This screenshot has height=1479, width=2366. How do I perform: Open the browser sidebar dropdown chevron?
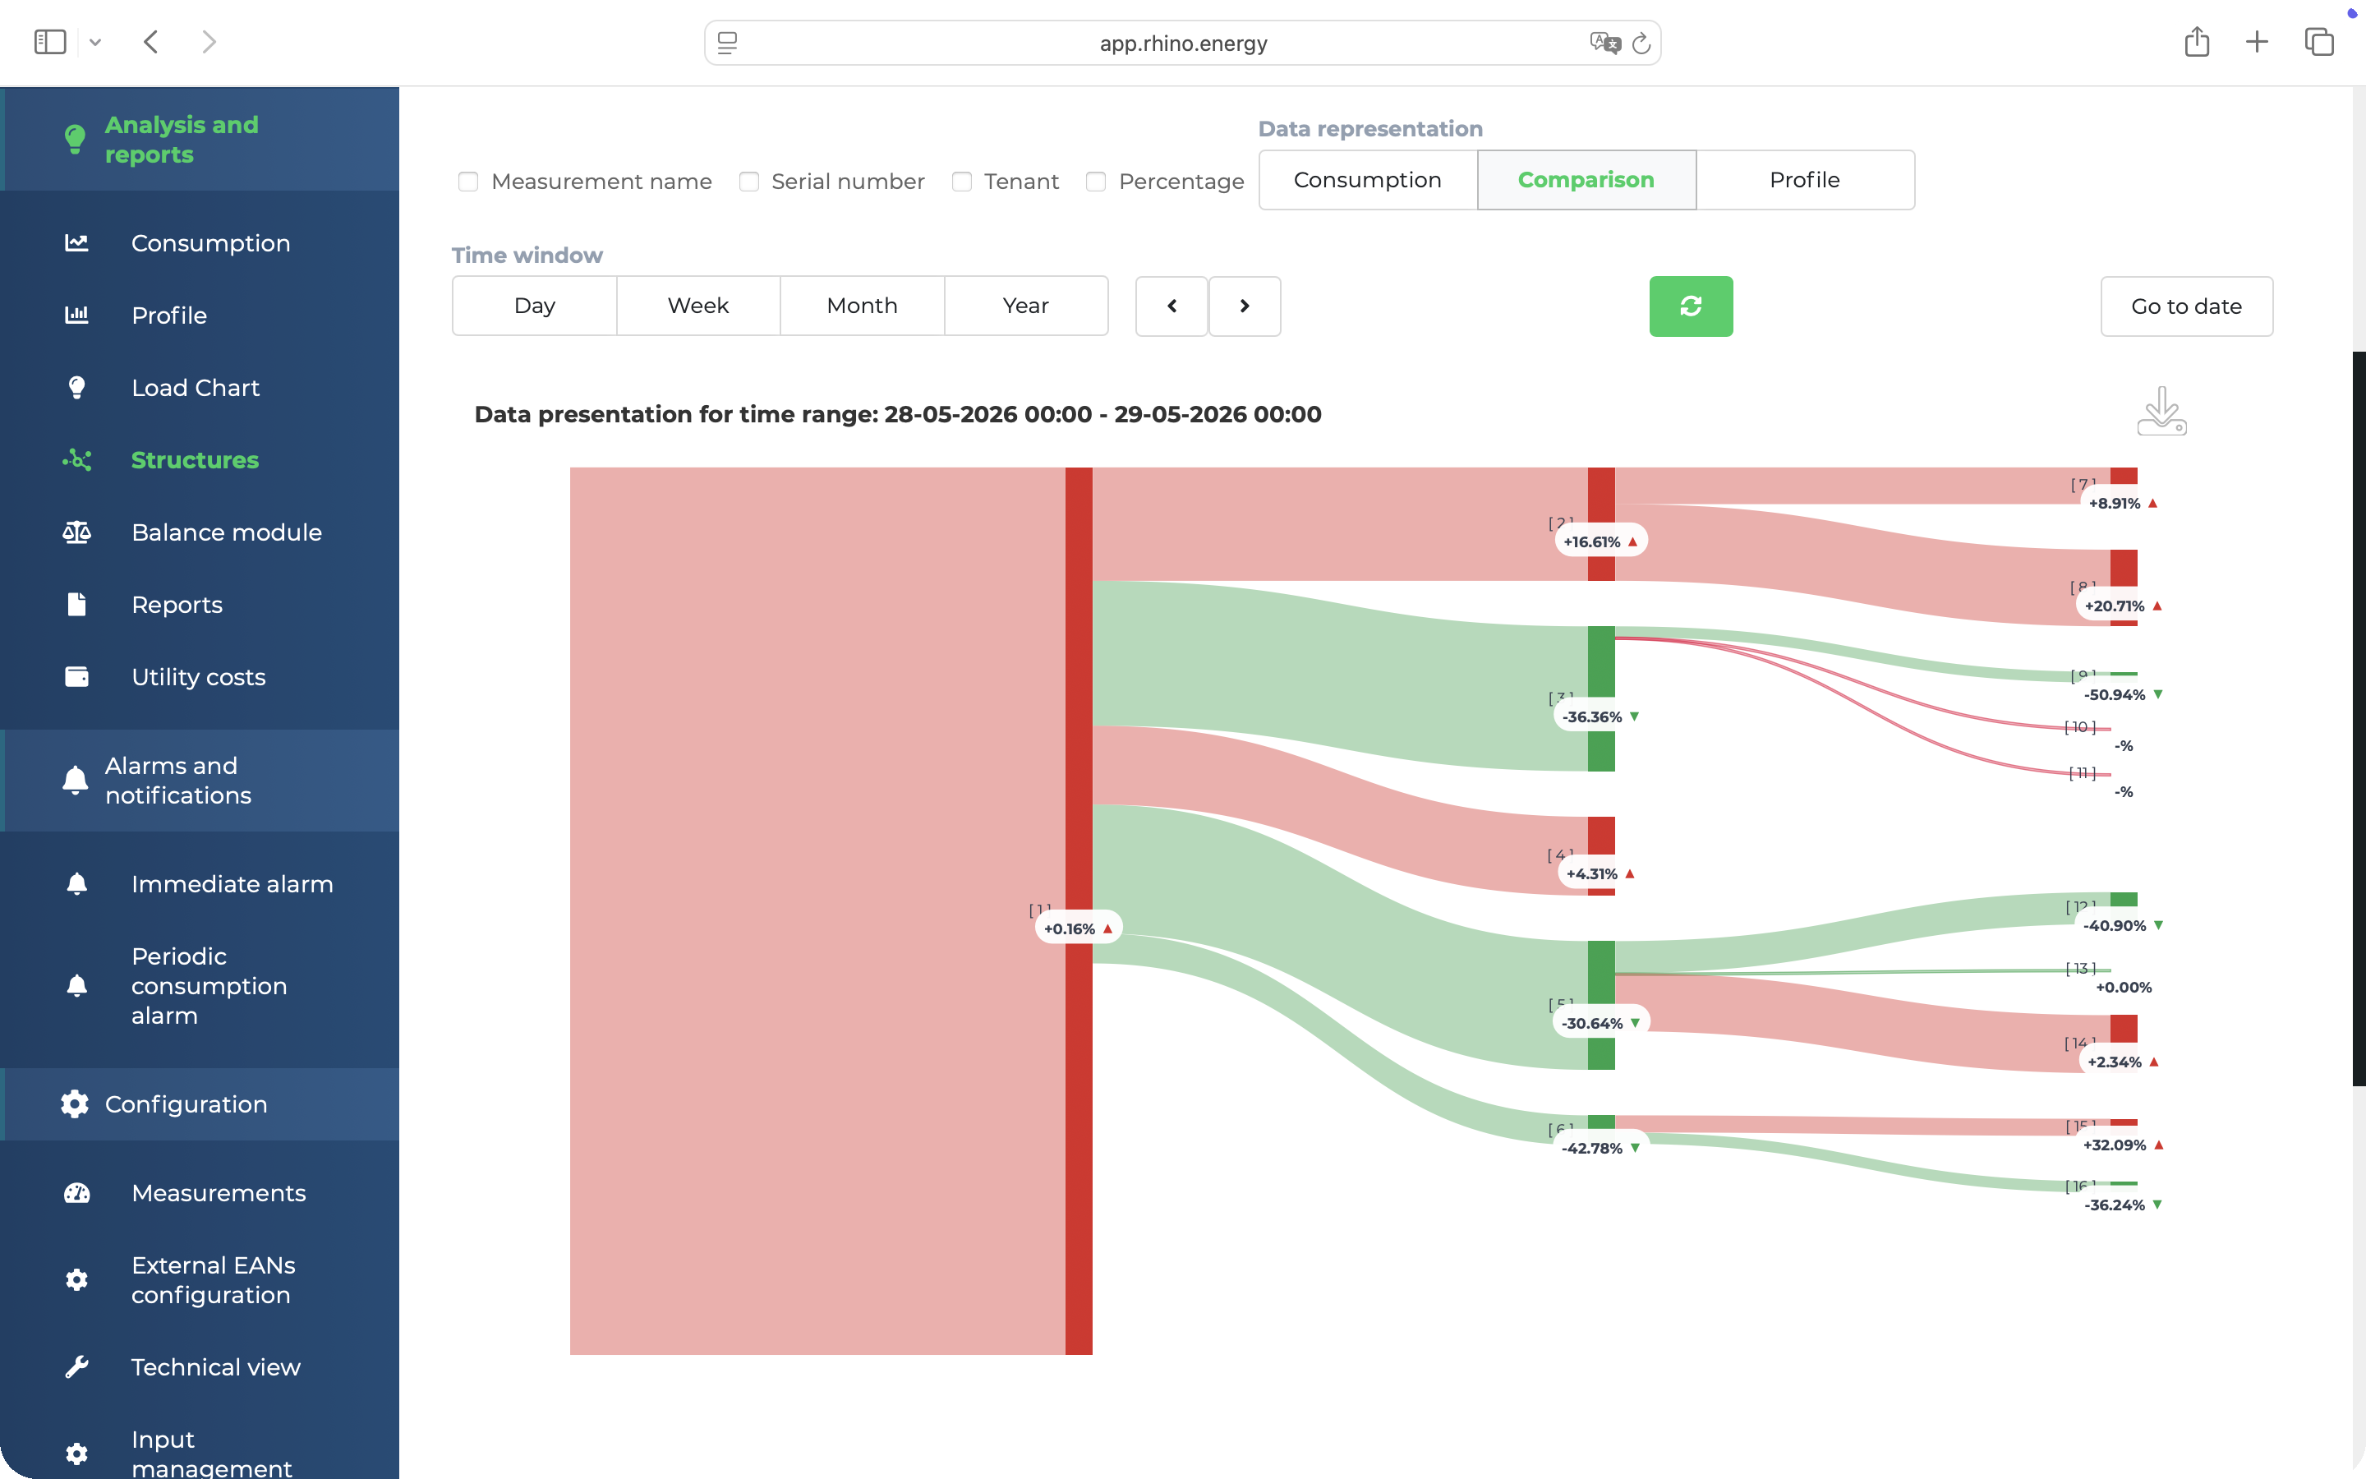tap(94, 42)
